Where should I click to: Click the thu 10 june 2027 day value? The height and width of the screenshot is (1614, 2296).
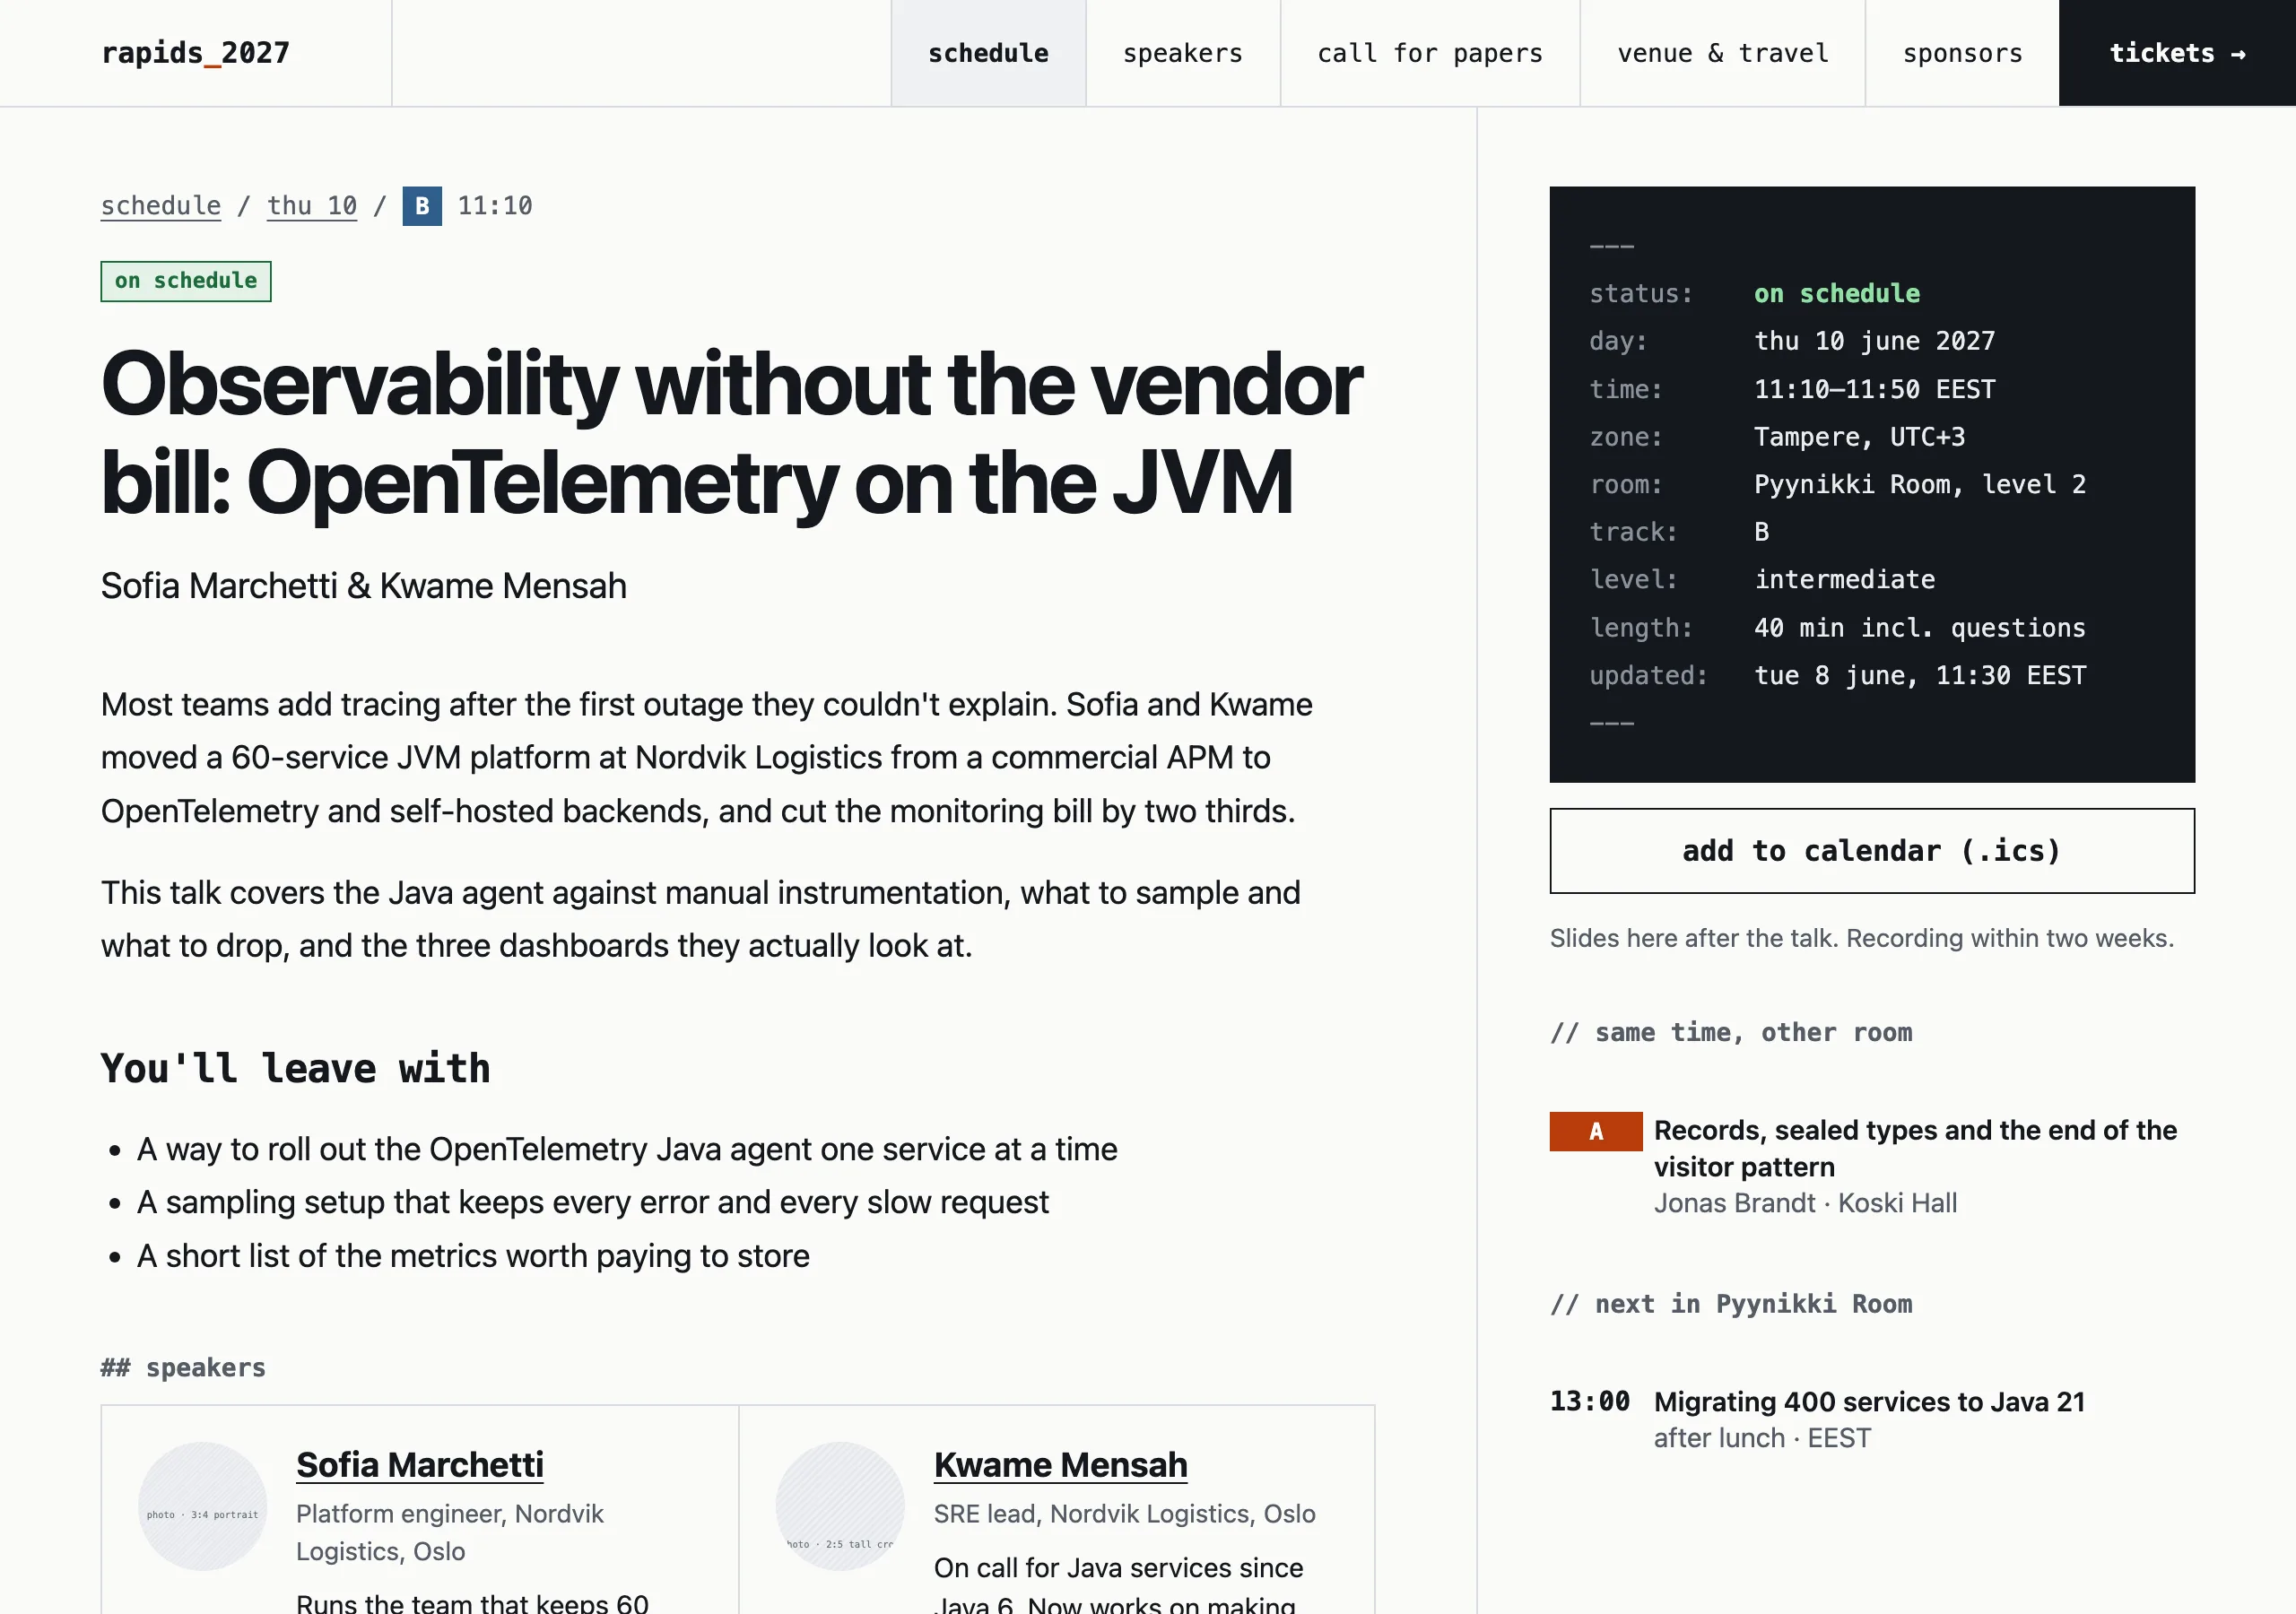click(1875, 341)
